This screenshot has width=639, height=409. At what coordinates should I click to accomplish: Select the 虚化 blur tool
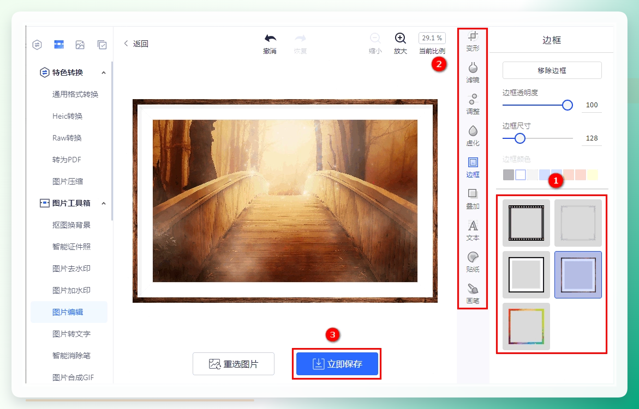473,136
